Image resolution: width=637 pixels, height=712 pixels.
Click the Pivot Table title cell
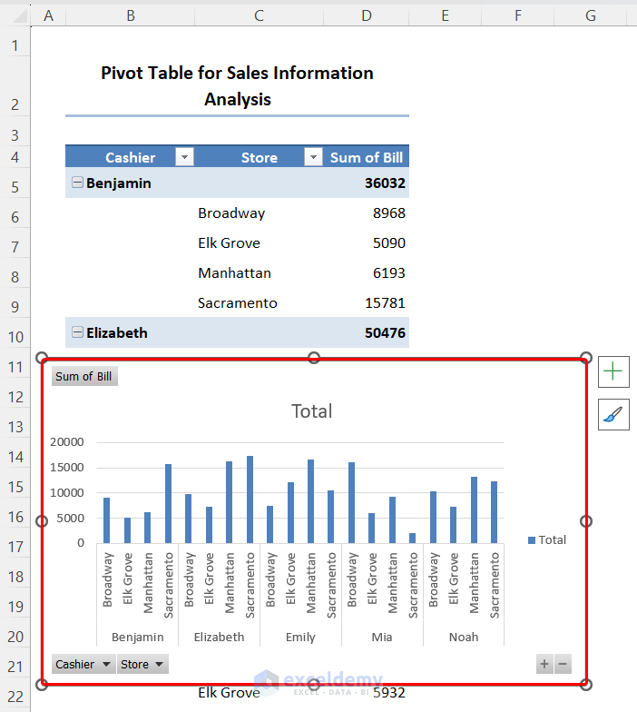click(x=238, y=86)
